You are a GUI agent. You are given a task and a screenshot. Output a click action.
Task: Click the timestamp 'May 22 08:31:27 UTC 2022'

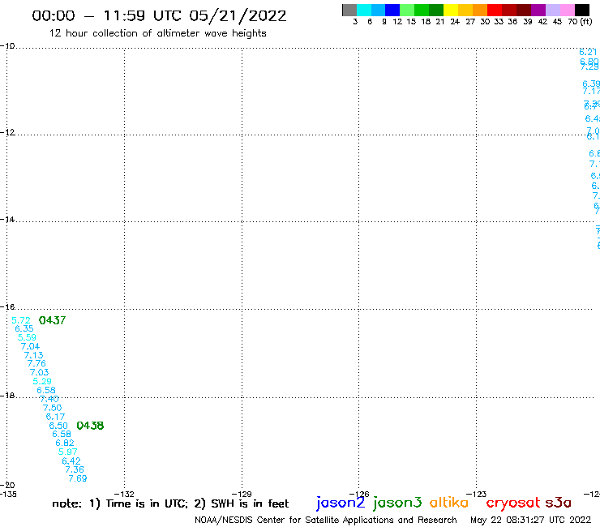(531, 520)
